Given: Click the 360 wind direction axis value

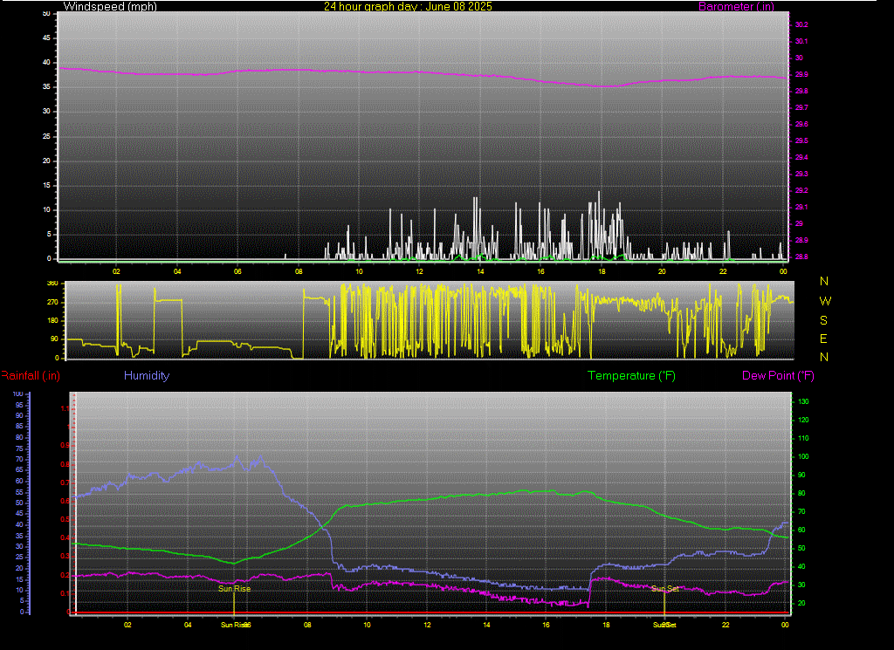Looking at the screenshot, I should pos(52,284).
